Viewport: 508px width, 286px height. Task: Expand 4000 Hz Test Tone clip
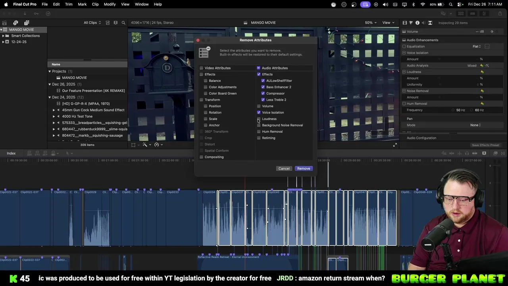click(54, 116)
